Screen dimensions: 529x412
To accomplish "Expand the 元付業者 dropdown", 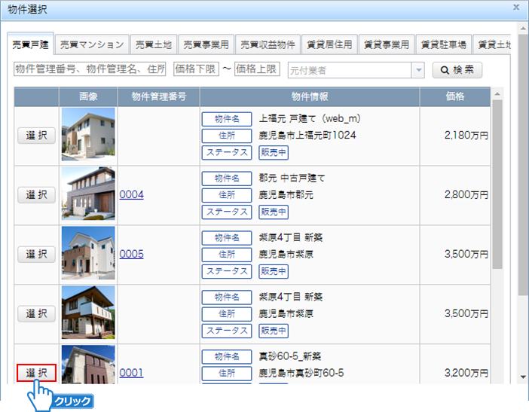I will [418, 70].
